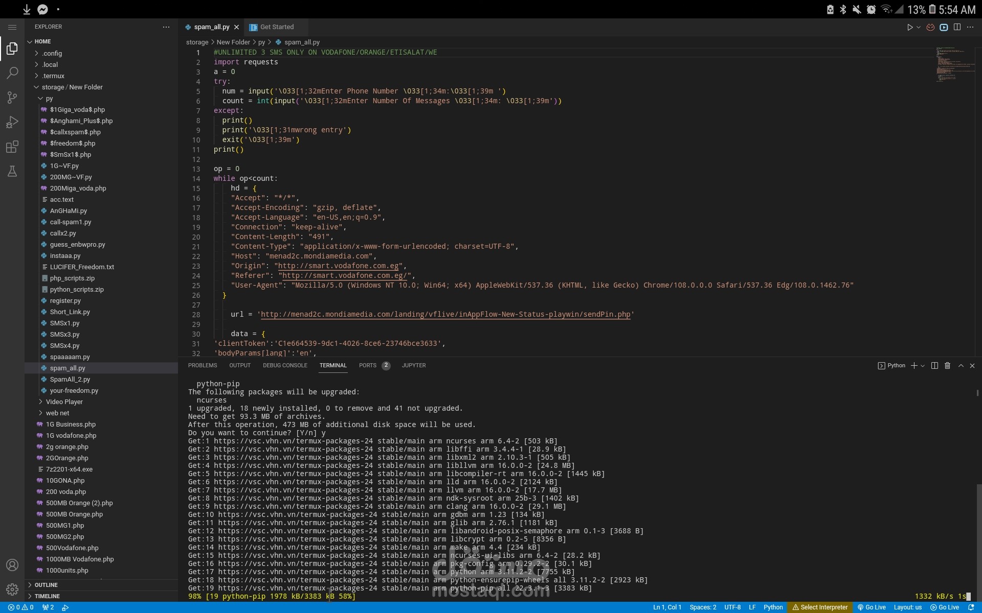The image size is (982, 613).
Task: Open the Search view in activity bar
Action: [12, 73]
